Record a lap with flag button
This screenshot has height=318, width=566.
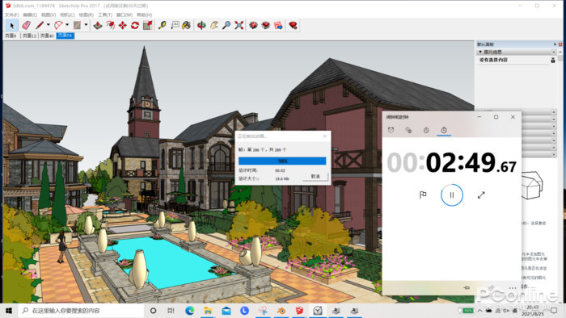[x=423, y=195]
